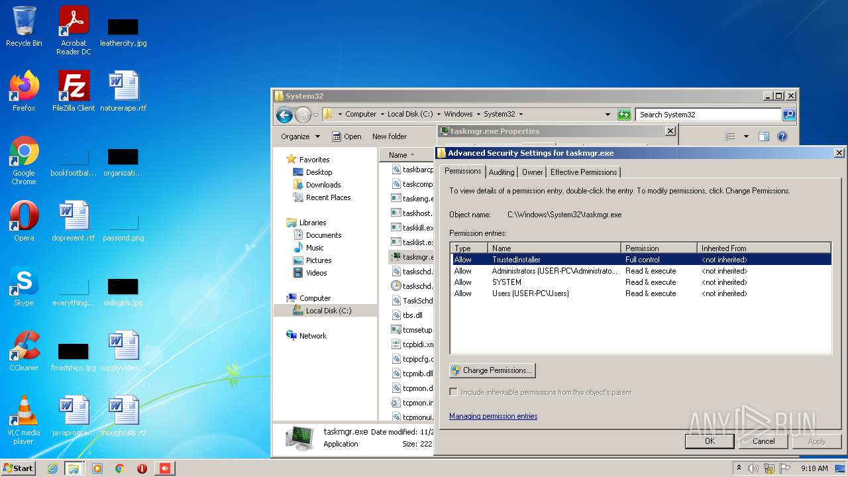Click Cancel in Advanced Security Settings
The image size is (848, 477).
(x=763, y=441)
